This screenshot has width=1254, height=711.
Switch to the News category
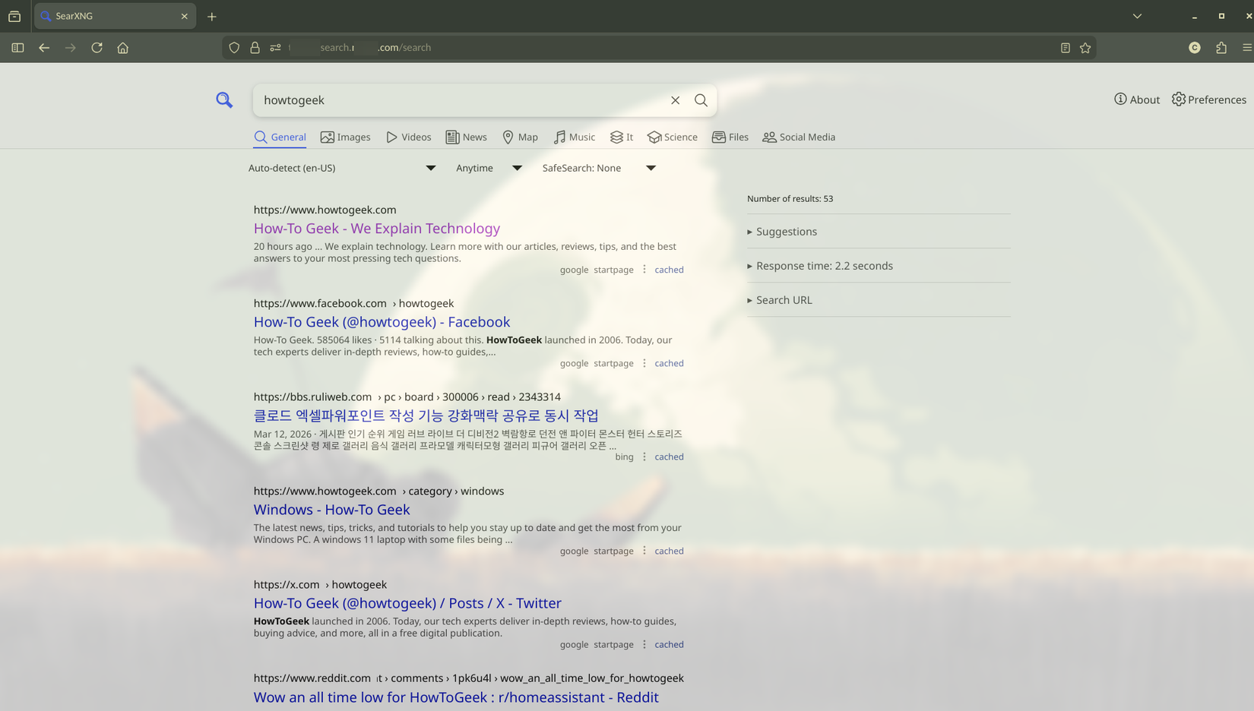click(x=466, y=137)
